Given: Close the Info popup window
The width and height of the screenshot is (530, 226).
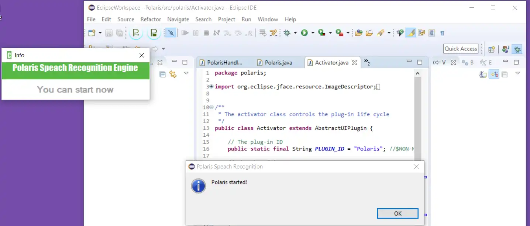Looking at the screenshot, I should pyautogui.click(x=141, y=55).
